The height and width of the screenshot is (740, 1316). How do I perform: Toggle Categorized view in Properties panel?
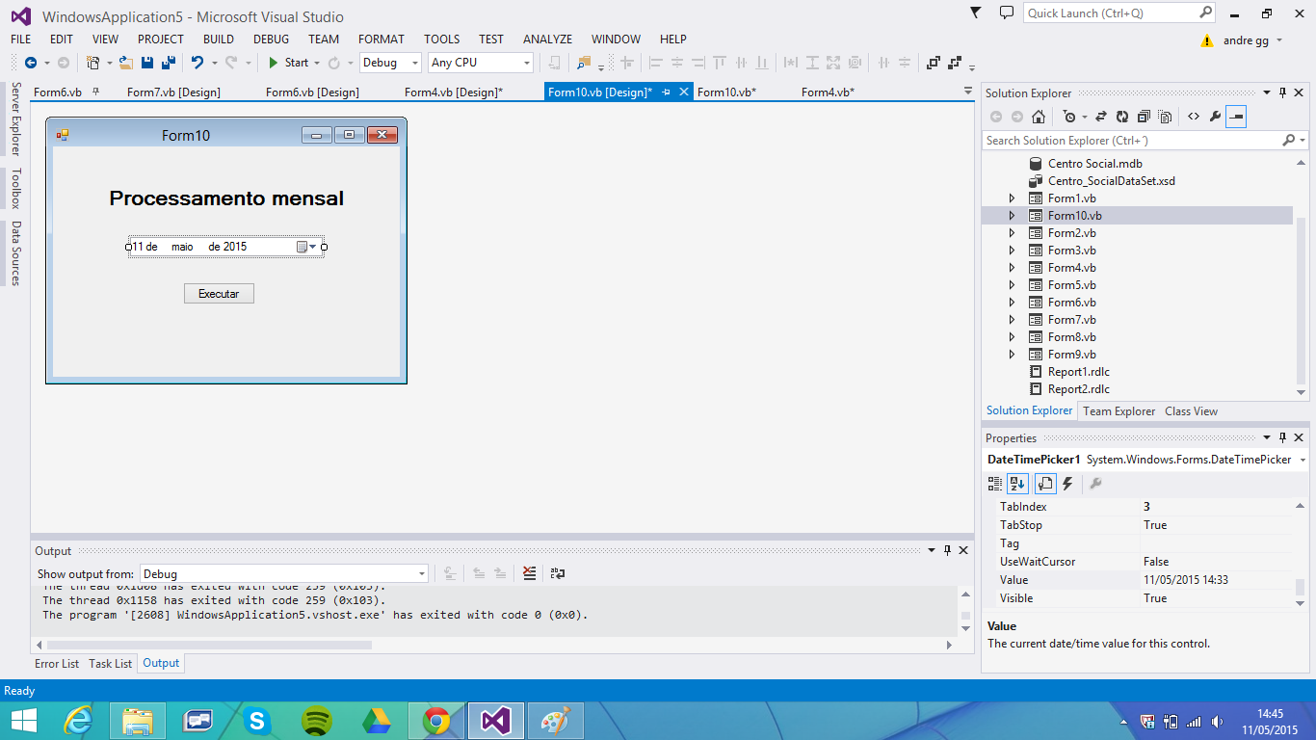995,484
